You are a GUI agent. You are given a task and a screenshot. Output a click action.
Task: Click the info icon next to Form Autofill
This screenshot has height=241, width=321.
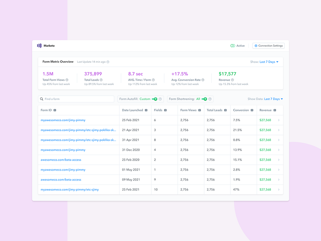[160, 99]
